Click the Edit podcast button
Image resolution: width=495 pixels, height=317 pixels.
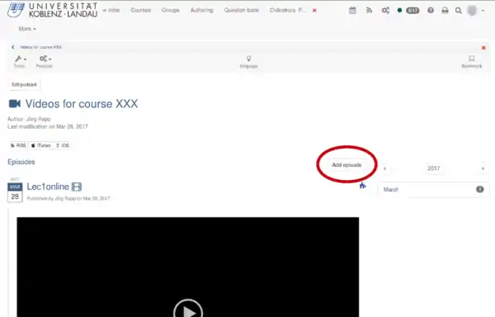[x=24, y=84]
